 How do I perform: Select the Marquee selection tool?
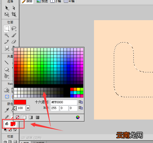click(x=7, y=28)
